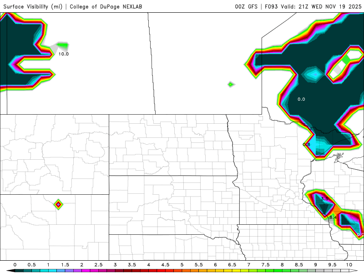Image resolution: width=364 pixels, height=273 pixels.
Task: Click the cyan colorbar swatch below 1
Action: (x=52, y=271)
